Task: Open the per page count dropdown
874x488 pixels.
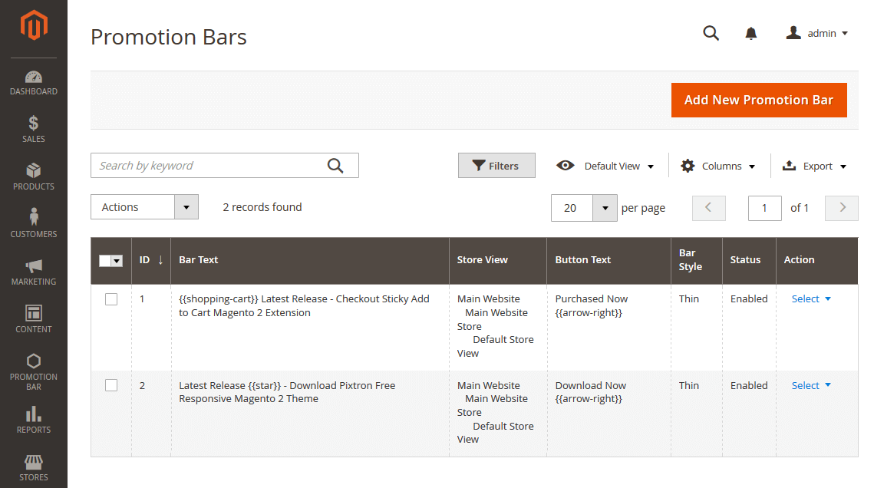Action: click(605, 208)
